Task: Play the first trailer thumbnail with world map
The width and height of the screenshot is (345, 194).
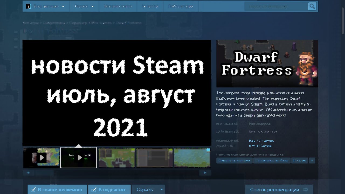Action: tap(41, 158)
